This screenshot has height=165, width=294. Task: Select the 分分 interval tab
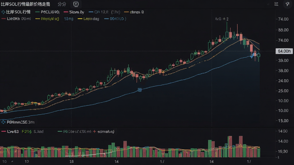pos(62,4)
